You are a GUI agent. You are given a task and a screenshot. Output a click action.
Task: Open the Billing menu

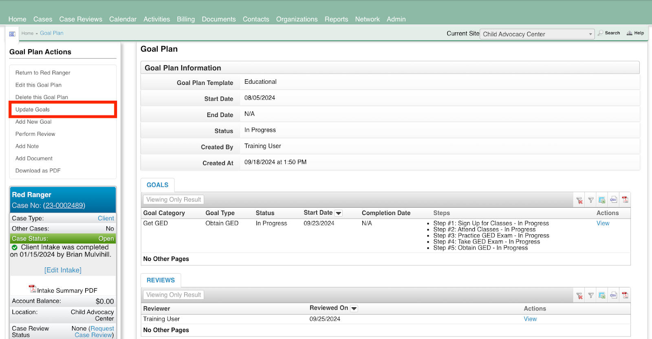click(x=186, y=19)
